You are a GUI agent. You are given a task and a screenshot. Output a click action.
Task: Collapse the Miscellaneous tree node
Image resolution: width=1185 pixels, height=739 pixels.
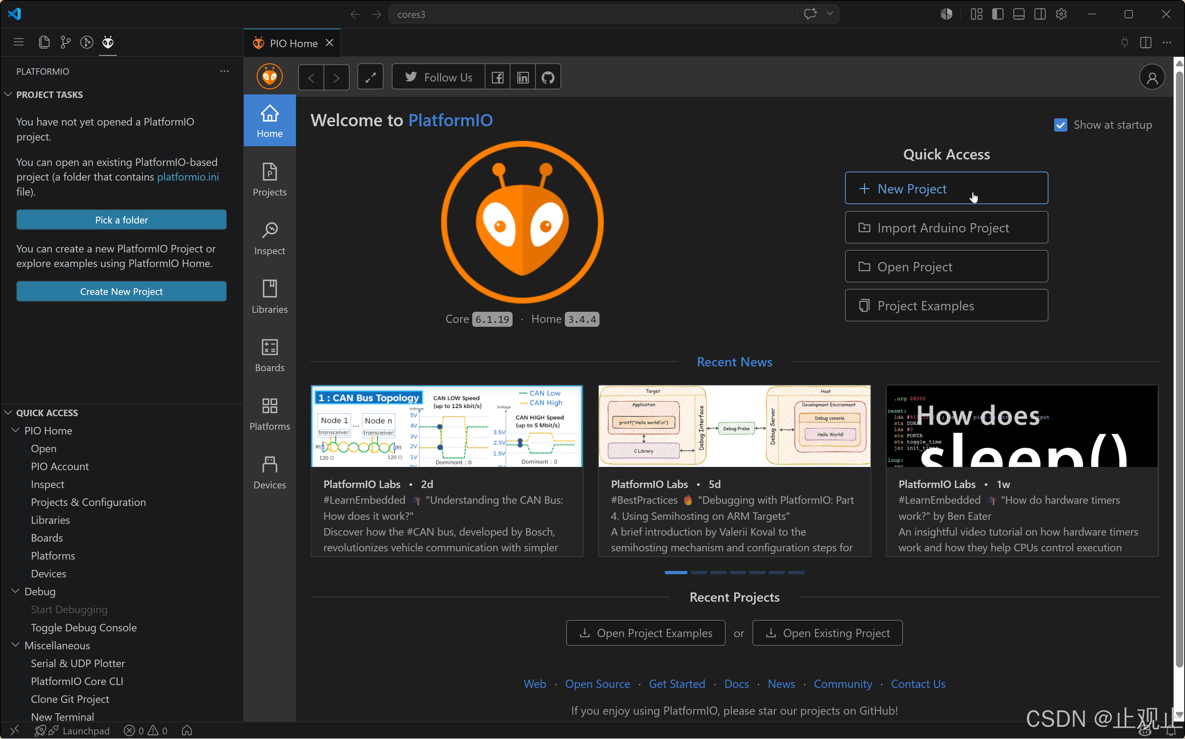[16, 645]
